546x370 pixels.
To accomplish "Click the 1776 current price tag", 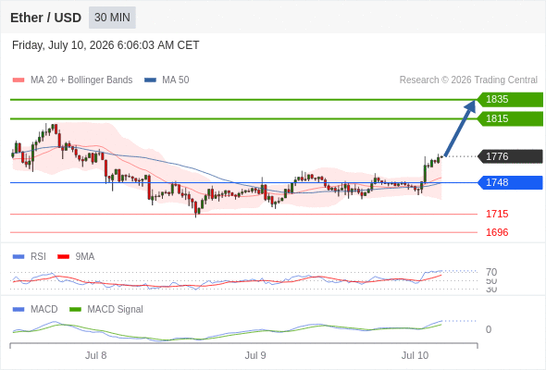I will pyautogui.click(x=510, y=156).
